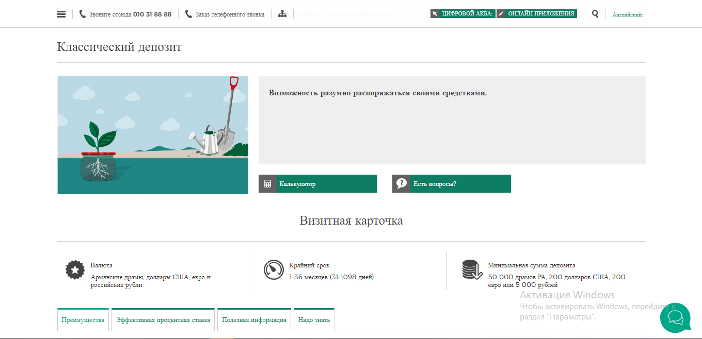Click the cursor icon on ЦИФРОВОЙ АКБА
The height and width of the screenshot is (339, 702).
click(435, 13)
